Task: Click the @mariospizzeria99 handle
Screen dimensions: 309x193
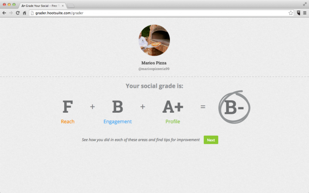Action: tap(154, 69)
